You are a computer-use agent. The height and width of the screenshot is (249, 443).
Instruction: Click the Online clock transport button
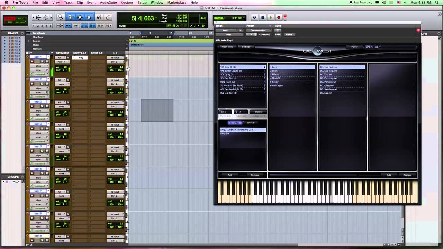pos(255,18)
